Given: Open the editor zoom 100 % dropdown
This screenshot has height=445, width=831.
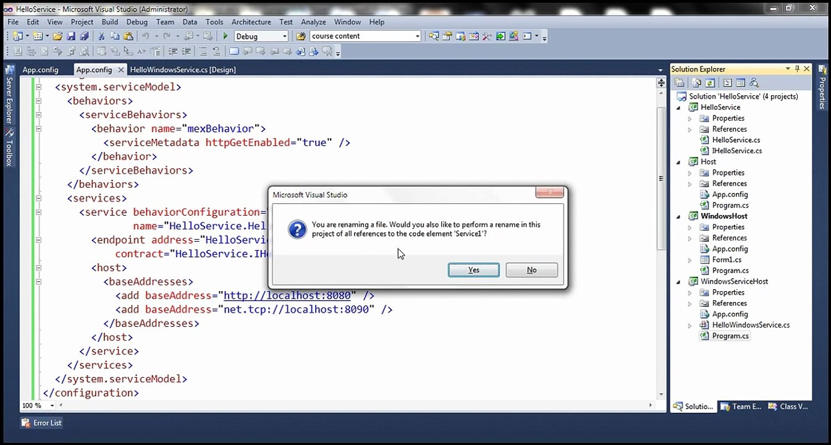Looking at the screenshot, I should [52, 405].
